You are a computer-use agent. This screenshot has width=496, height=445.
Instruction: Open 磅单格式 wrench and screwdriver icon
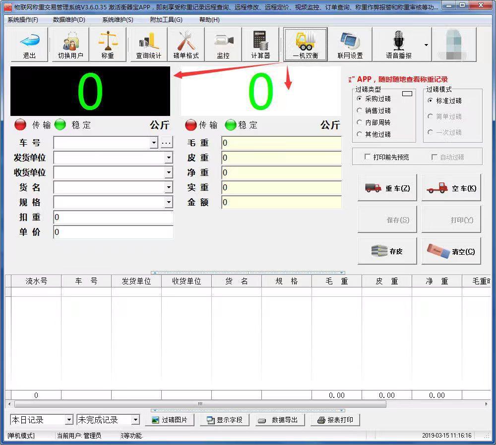pos(186,44)
